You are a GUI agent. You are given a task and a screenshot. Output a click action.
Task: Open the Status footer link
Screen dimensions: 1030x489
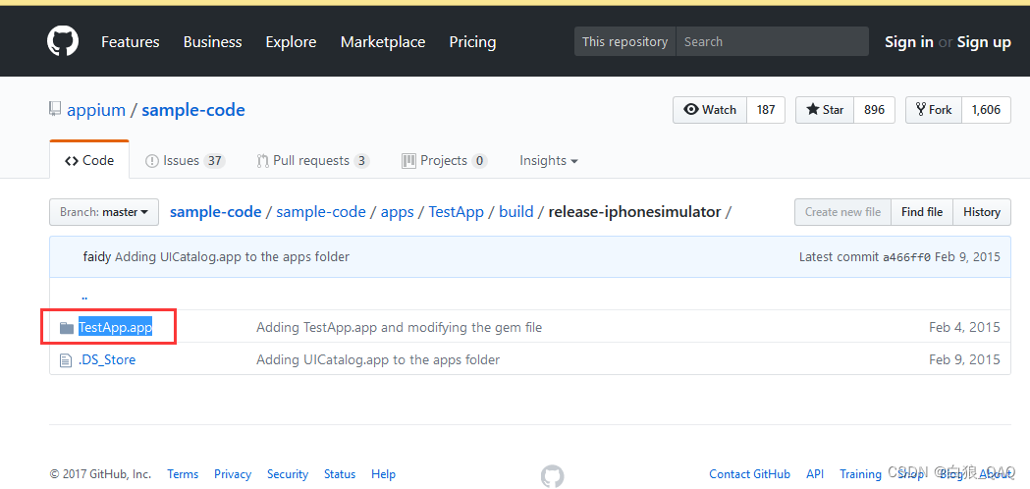point(340,474)
